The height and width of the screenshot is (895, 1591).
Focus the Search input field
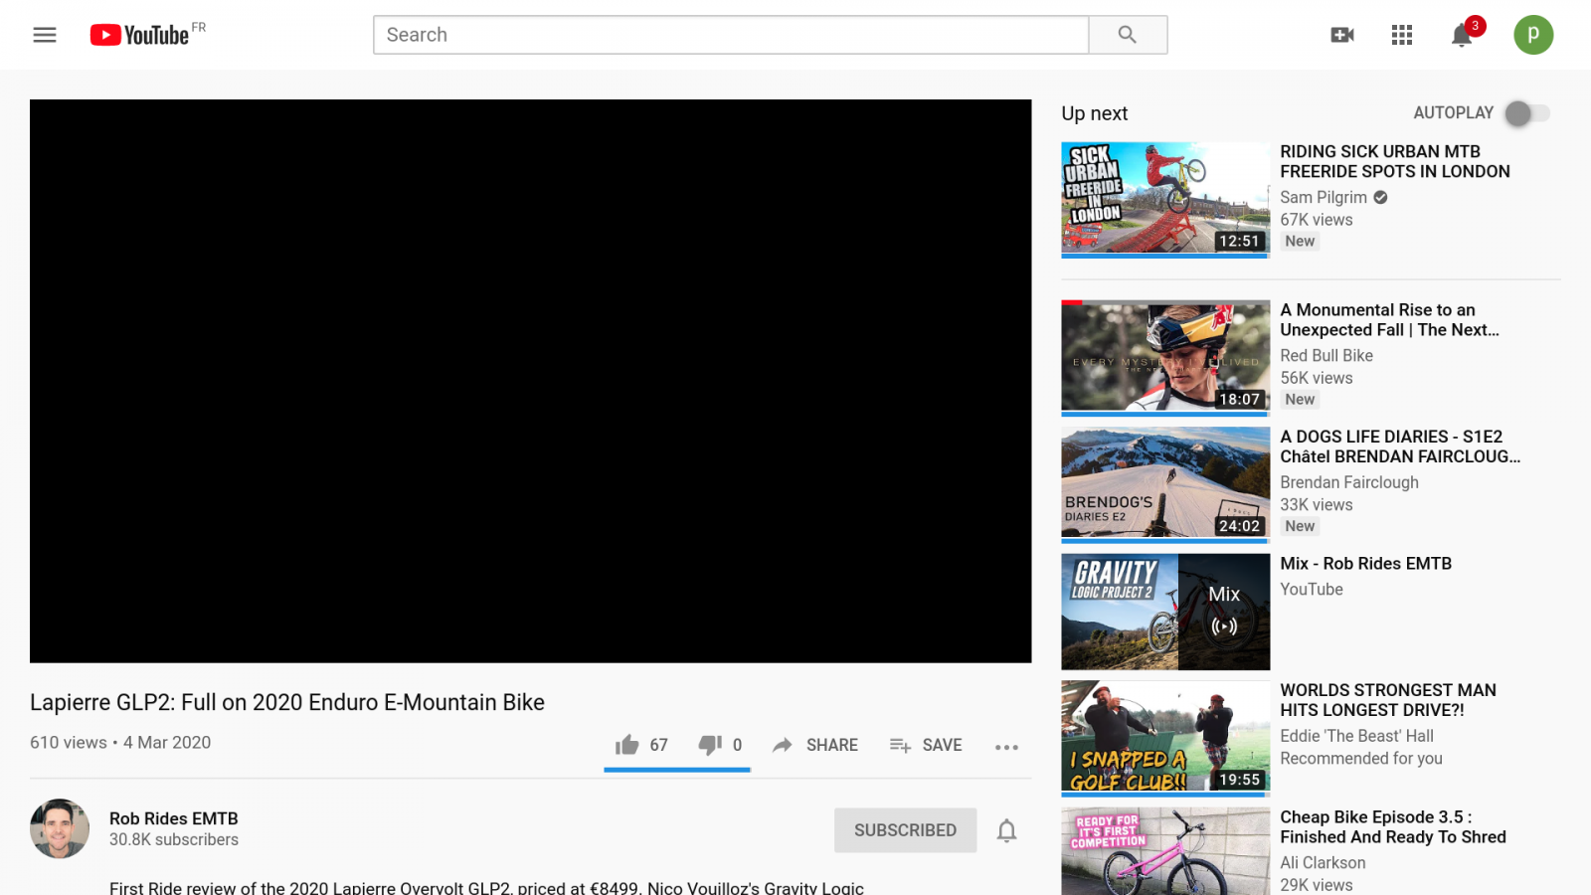(x=731, y=35)
